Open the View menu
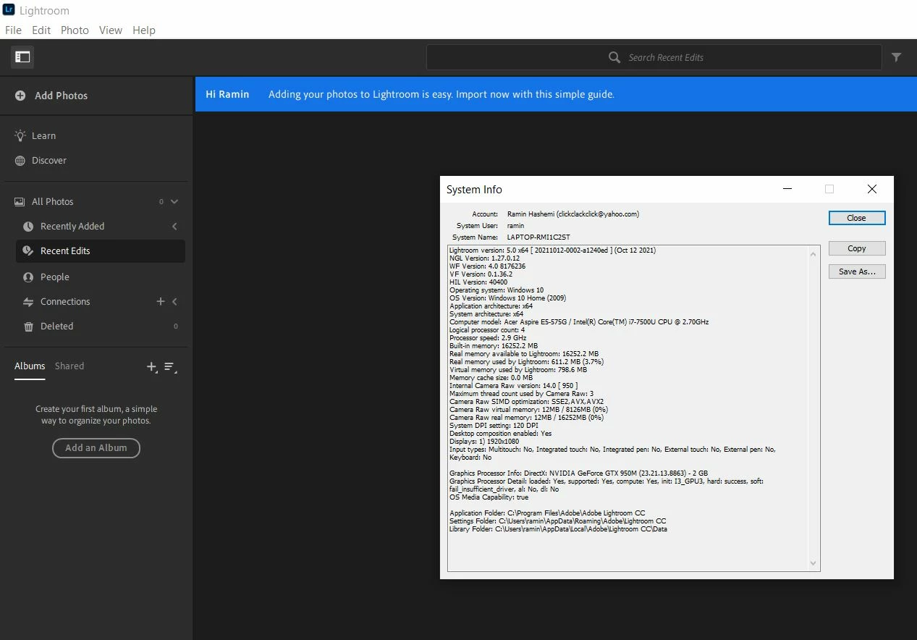Viewport: 917px width, 640px height. [111, 30]
